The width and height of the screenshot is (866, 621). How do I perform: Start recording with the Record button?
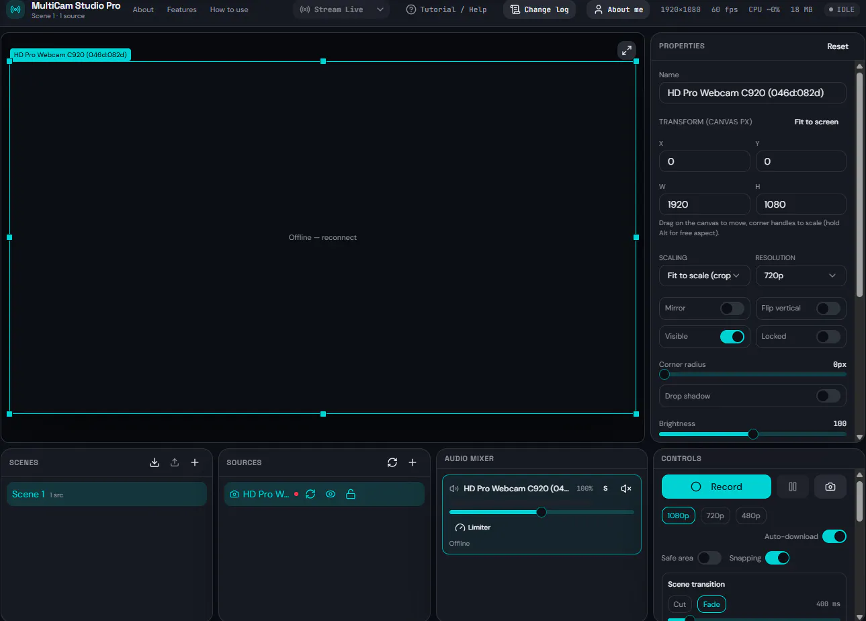coord(716,487)
